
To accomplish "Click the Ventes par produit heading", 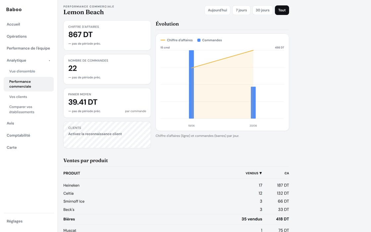I will click(86, 160).
